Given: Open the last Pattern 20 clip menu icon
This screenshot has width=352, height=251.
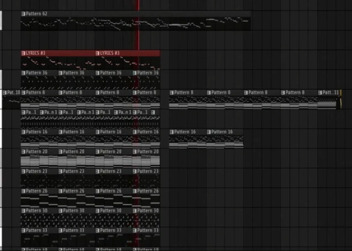Looking at the screenshot, I should [x=134, y=152].
